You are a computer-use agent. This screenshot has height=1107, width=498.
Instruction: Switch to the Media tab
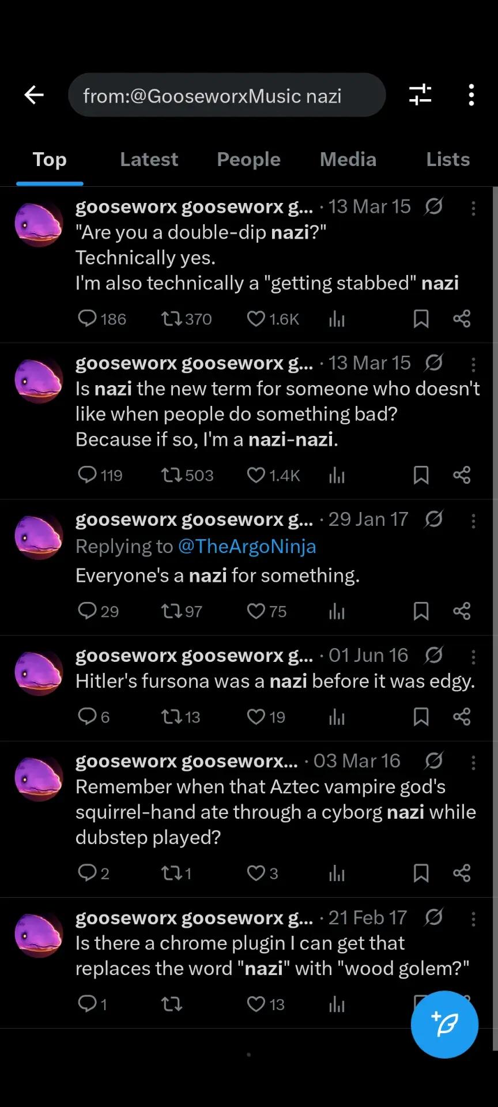(x=348, y=160)
